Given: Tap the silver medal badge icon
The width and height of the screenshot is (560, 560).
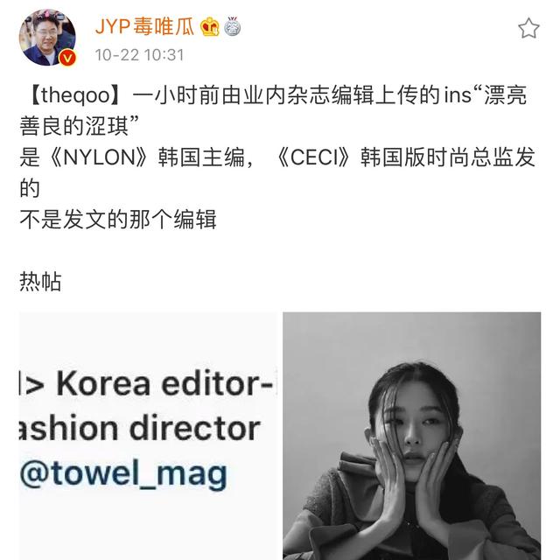Looking at the screenshot, I should (233, 27).
